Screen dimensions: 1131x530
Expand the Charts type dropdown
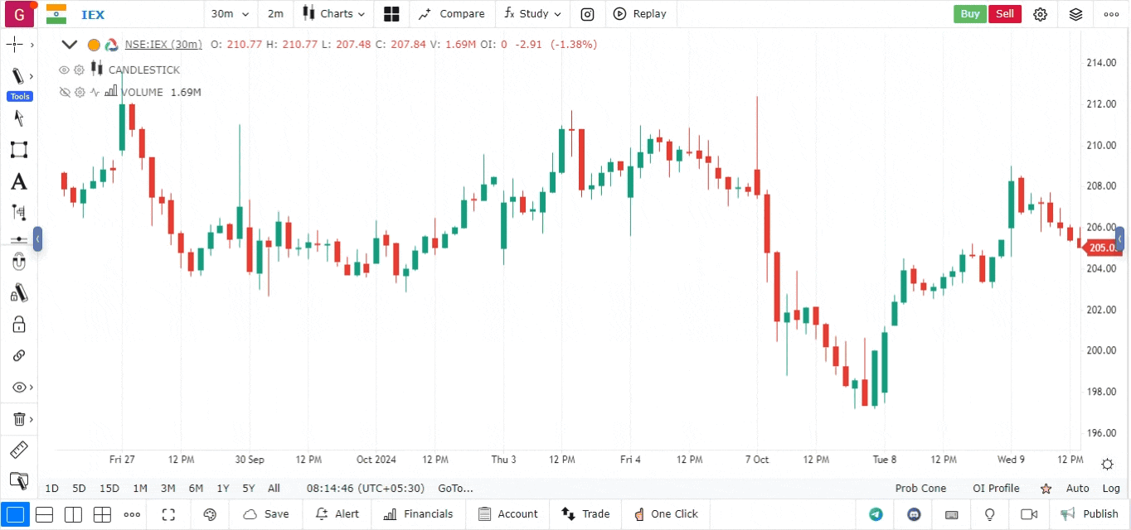click(334, 14)
